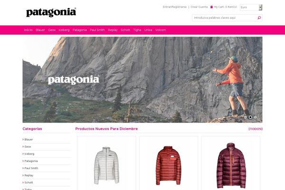The image size is (285, 190).
Task: Open the burgundy down jacket thumbnail
Action: click(231, 165)
